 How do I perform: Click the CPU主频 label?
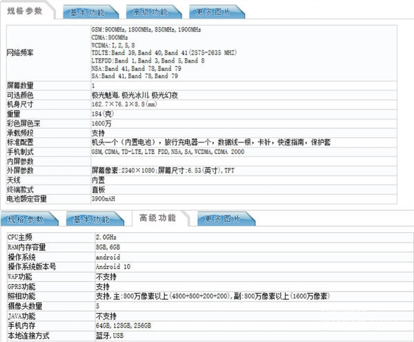pos(20,237)
